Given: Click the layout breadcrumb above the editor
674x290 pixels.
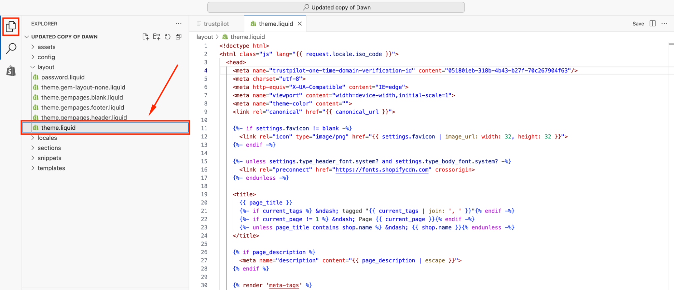Looking at the screenshot, I should pos(205,37).
